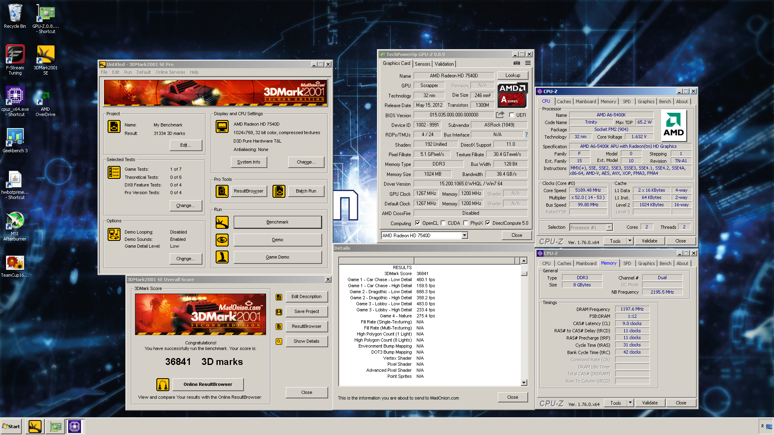Viewport: 774px width, 435px height.
Task: Click the ResultBrowser magnifier icon in Pro Tools
Action: (x=222, y=191)
